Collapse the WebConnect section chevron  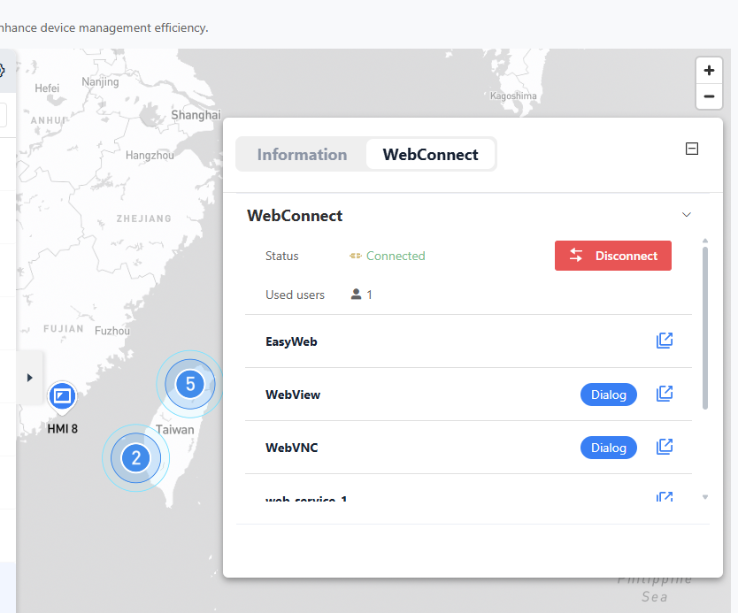coord(686,215)
